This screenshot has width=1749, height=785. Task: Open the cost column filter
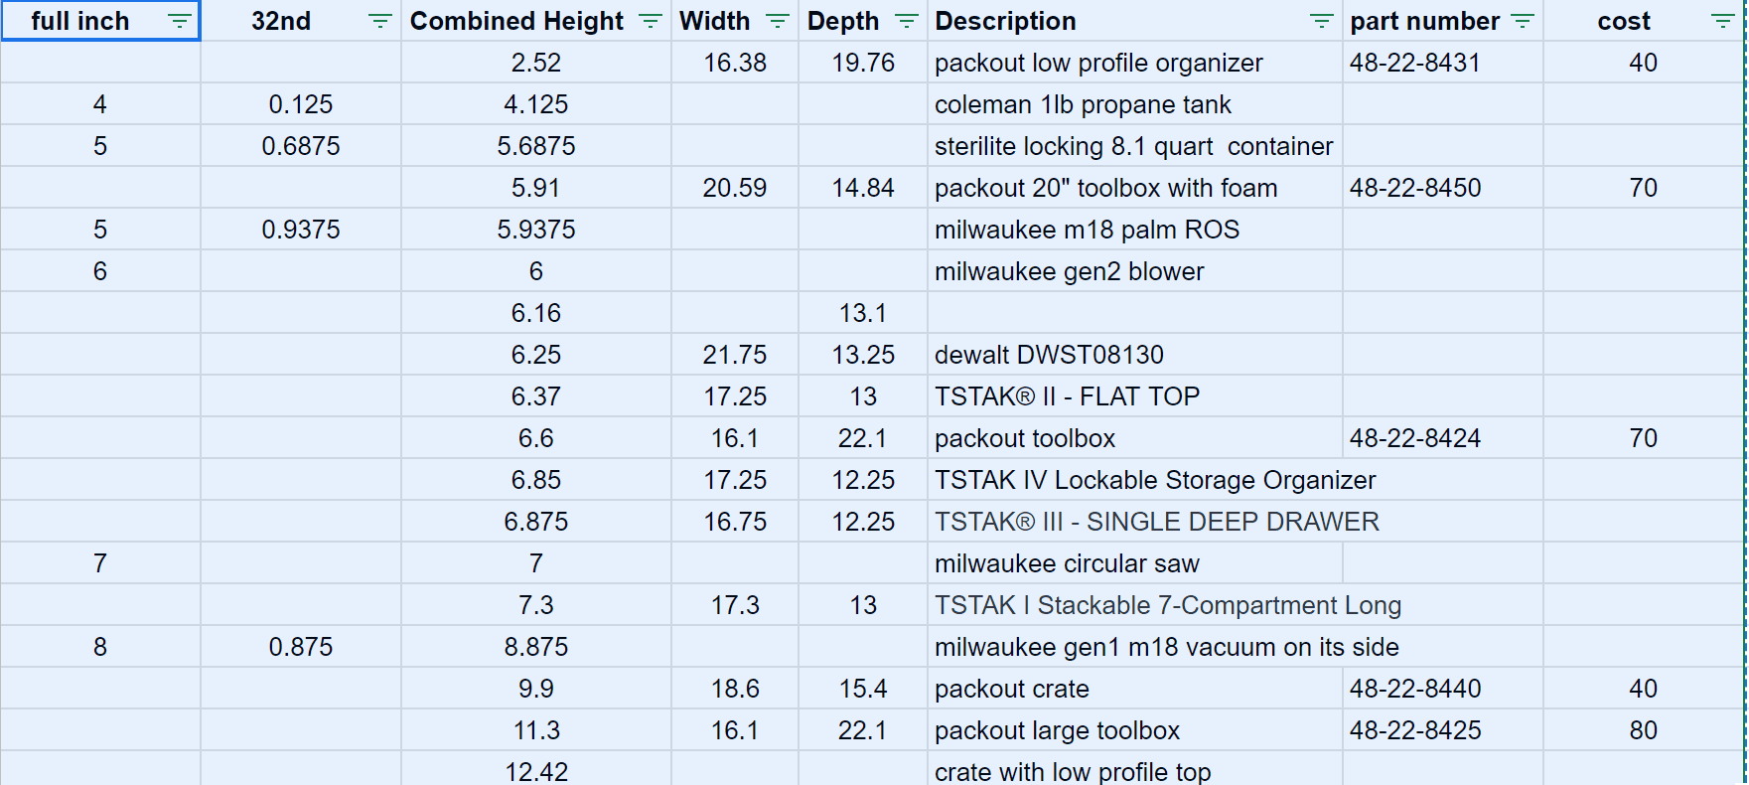1722,21
